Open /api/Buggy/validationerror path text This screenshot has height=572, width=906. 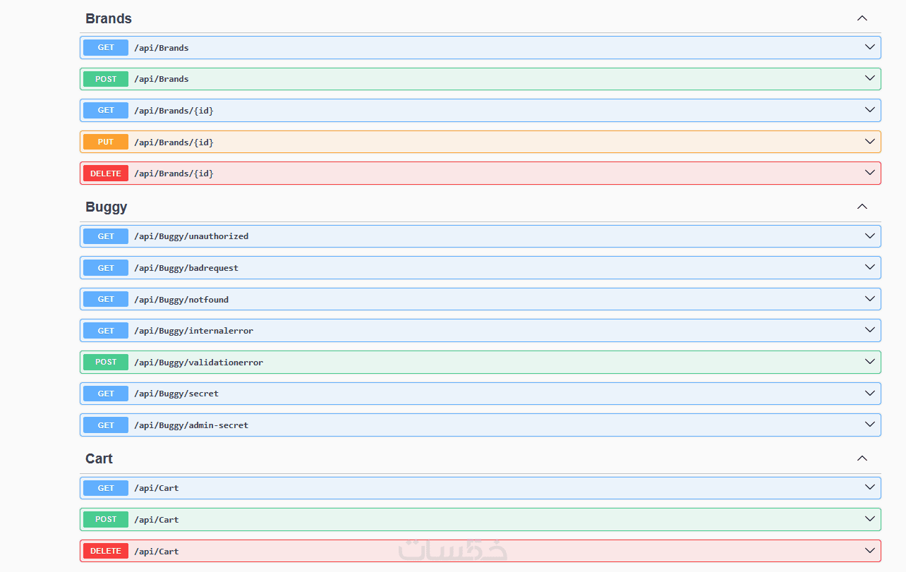coord(199,363)
